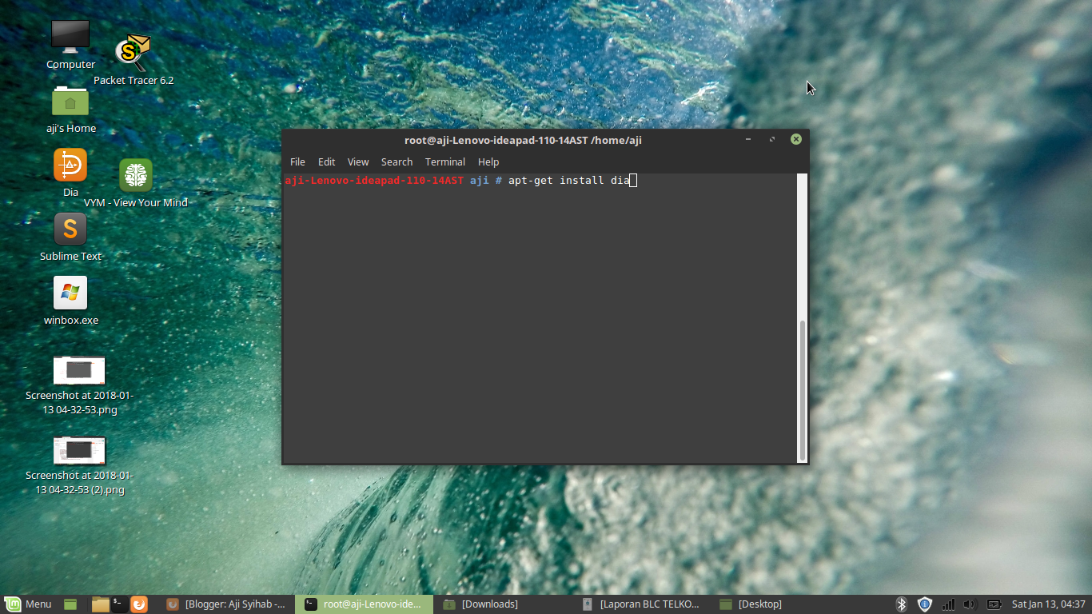Image resolution: width=1092 pixels, height=614 pixels.
Task: Switch to [Laporan BLC TELKO... taskbar window
Action: 641,604
